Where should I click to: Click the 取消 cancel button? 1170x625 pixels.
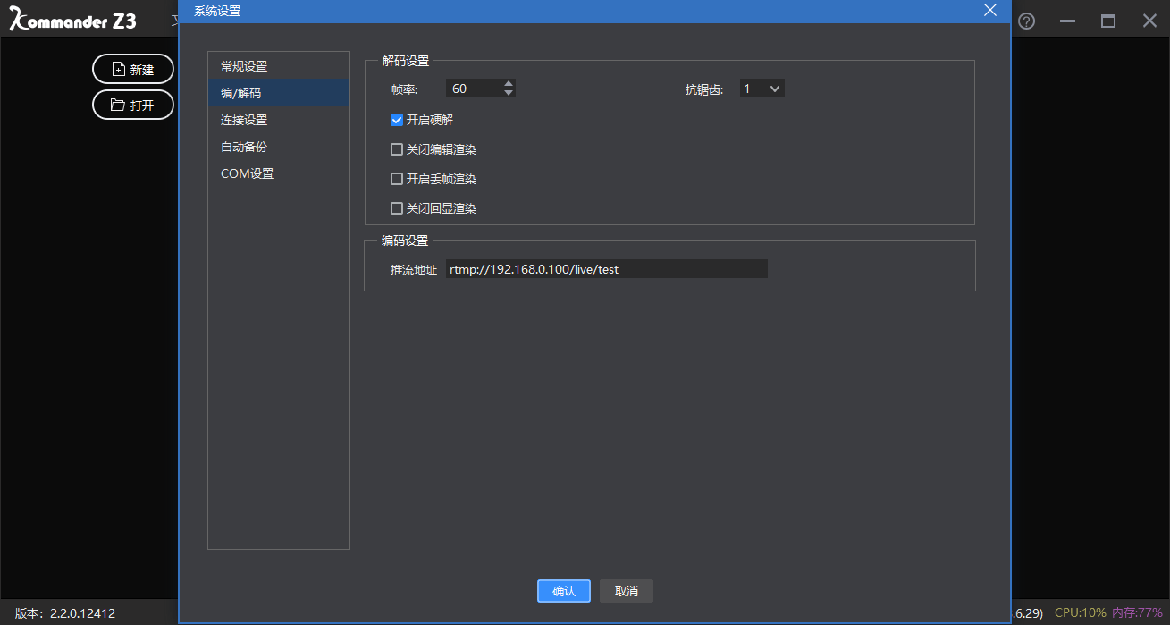click(x=626, y=590)
